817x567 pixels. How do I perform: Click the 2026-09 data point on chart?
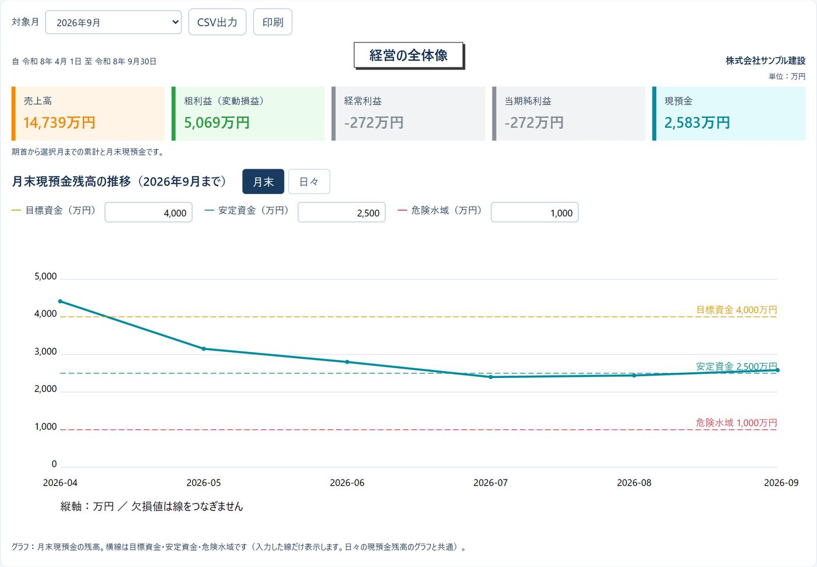[x=778, y=370]
